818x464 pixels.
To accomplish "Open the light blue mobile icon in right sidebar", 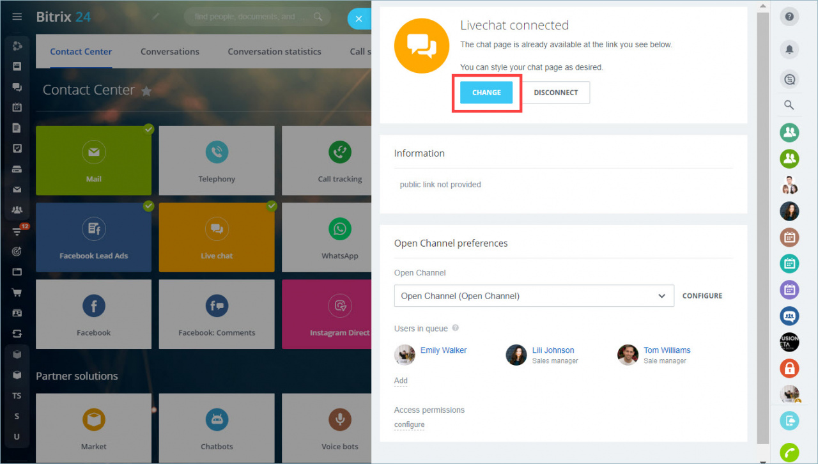I will 789,421.
